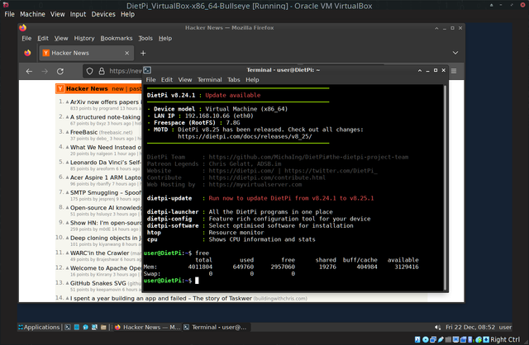Open the VirtualBox Input menu
The image size is (529, 345).
tap(78, 14)
